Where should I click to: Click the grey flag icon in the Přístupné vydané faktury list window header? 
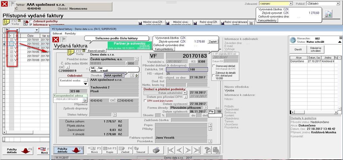click(13, 4)
